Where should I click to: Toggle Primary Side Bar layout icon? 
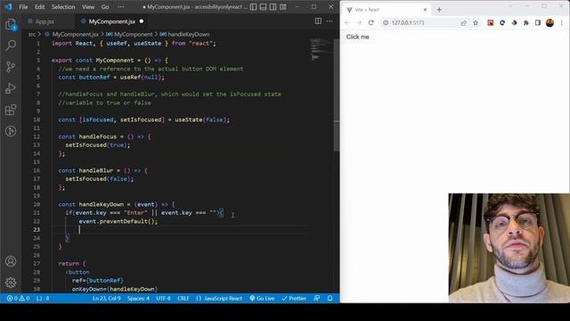[x=253, y=7]
